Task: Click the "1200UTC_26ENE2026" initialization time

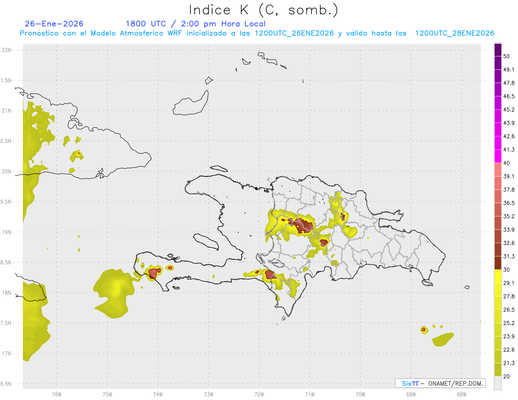Action: click(295, 33)
